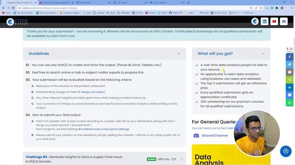The width and height of the screenshot is (295, 165).
Task: Bookmark this page with star icon
Action: coord(261,8)
